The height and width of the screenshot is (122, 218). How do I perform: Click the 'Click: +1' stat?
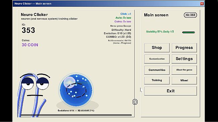(x=126, y=14)
